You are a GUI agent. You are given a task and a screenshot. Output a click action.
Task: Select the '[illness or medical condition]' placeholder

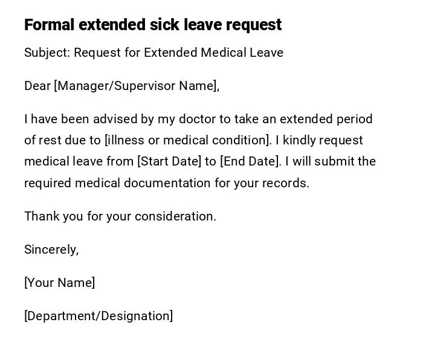(188, 140)
